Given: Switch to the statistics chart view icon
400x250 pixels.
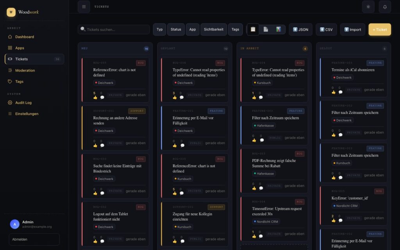Looking at the screenshot, I should (278, 29).
